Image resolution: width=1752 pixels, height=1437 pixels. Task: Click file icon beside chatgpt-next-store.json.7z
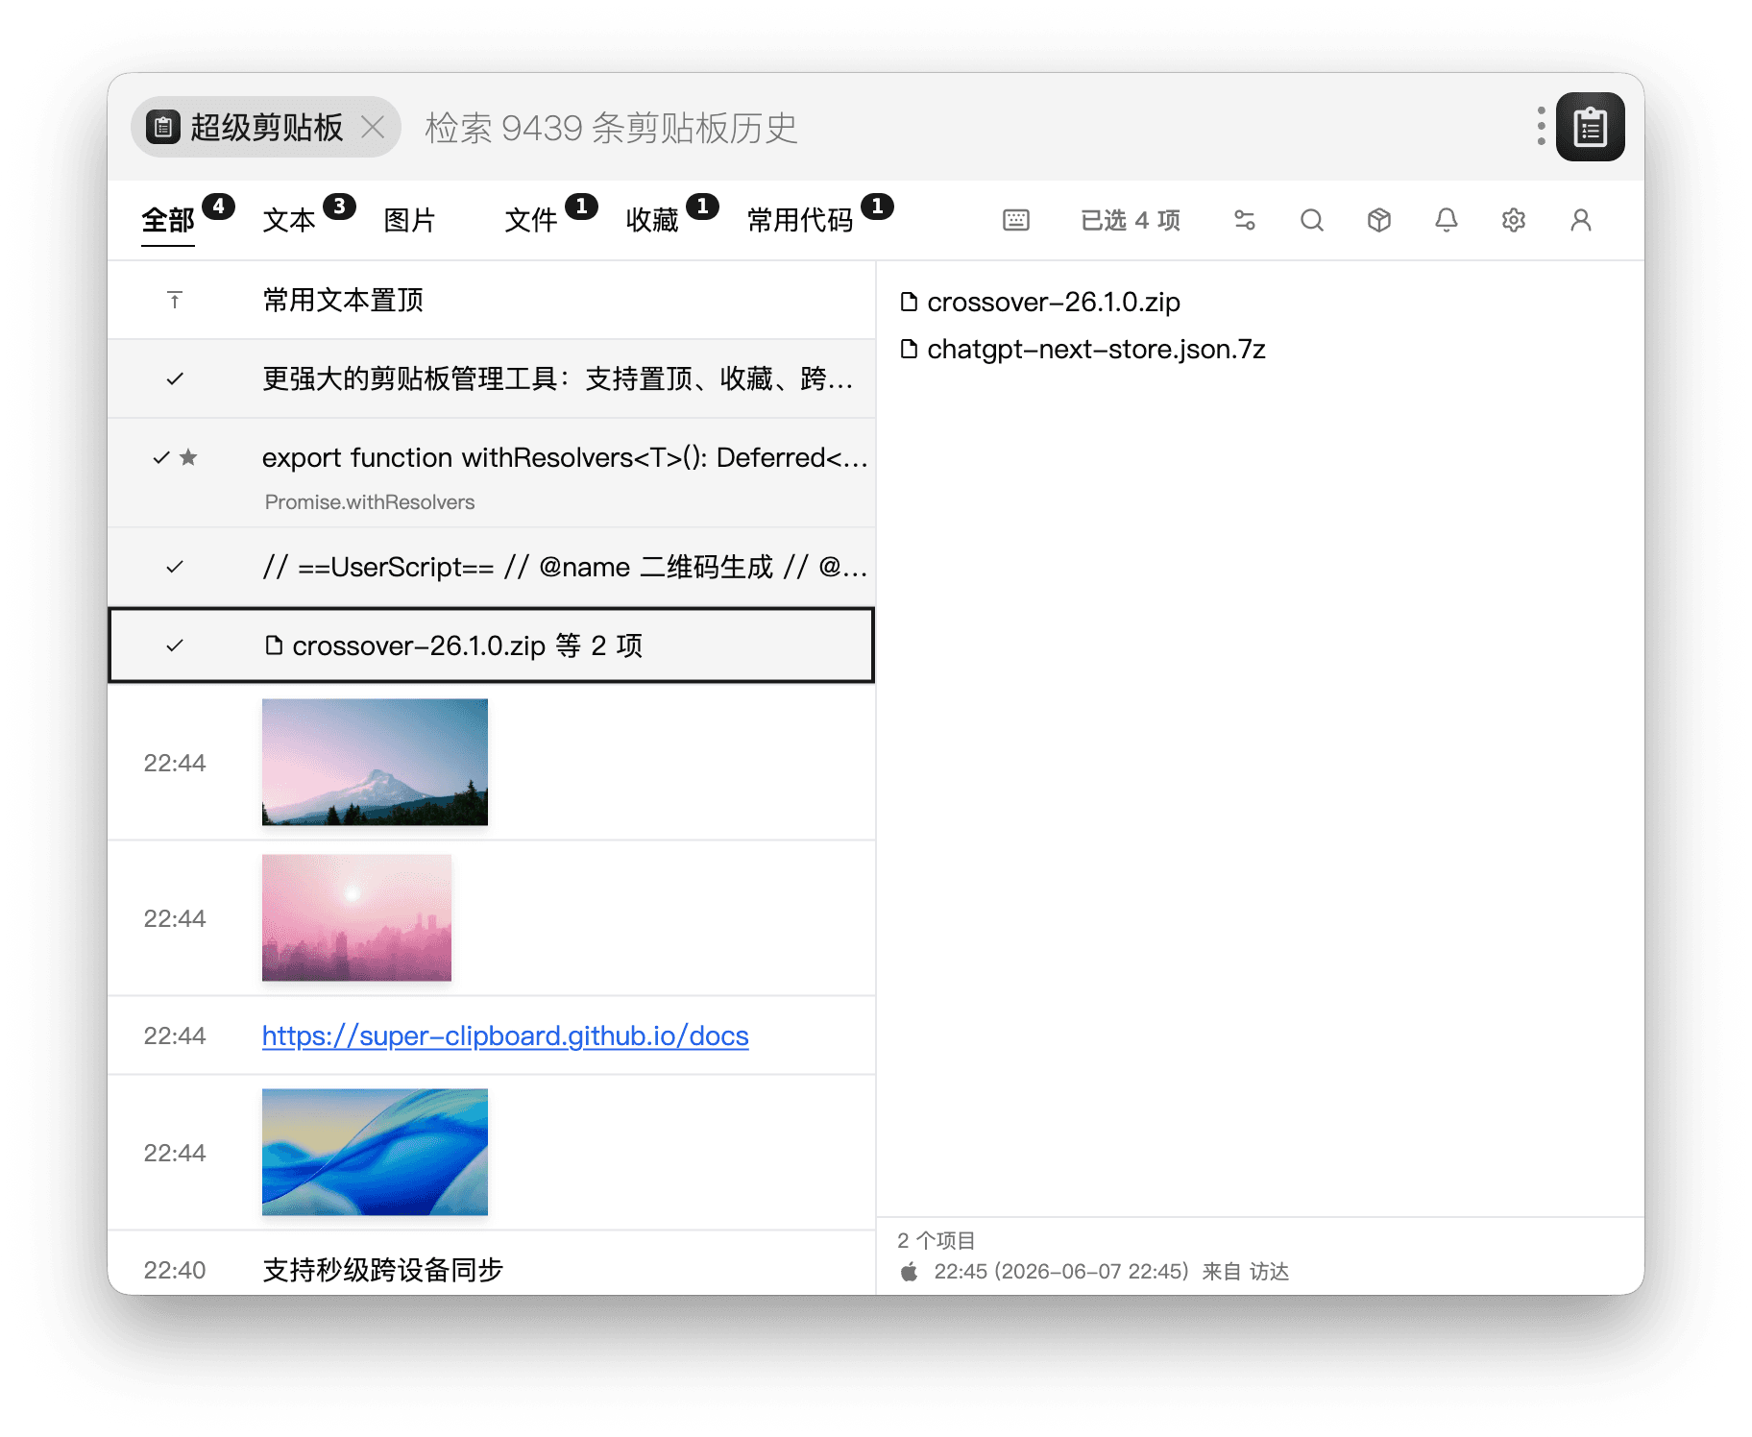pyautogui.click(x=909, y=350)
